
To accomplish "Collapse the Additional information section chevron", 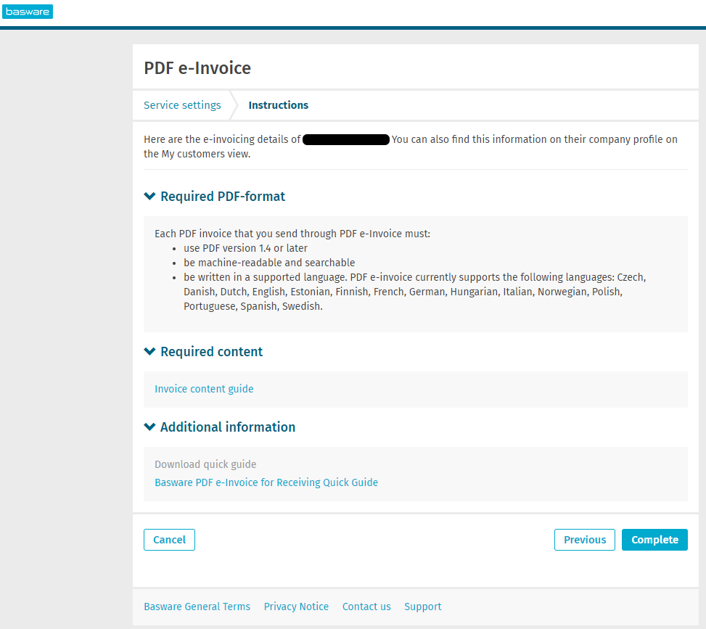I will pos(149,427).
